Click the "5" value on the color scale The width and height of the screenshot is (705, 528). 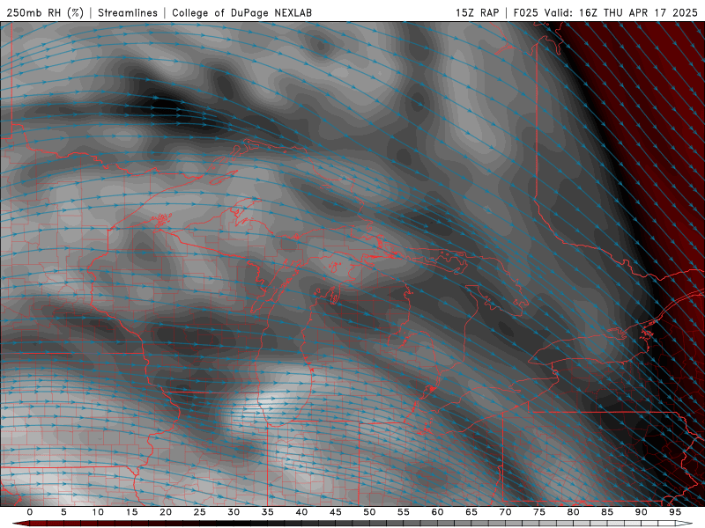coord(63,512)
